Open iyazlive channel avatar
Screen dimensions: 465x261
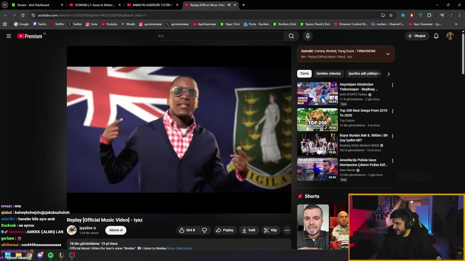pyautogui.click(x=72, y=230)
